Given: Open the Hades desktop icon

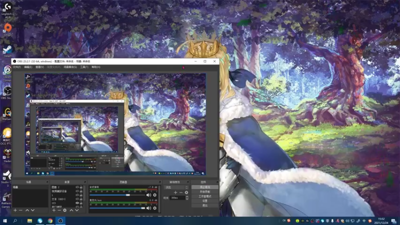Looking at the screenshot, I should [x=7, y=156].
